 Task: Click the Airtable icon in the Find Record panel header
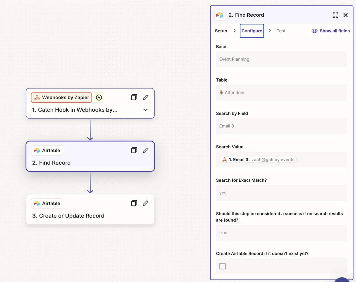click(x=219, y=15)
